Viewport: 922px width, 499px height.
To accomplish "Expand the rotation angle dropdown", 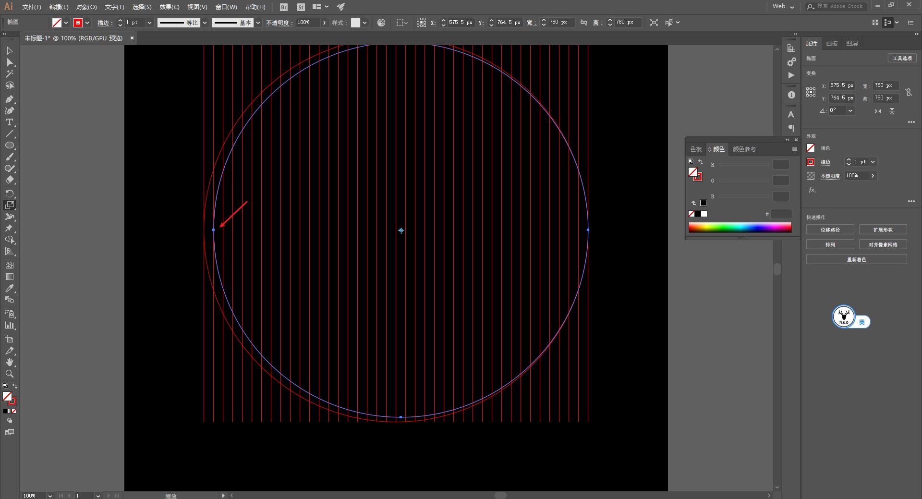I will pyautogui.click(x=850, y=111).
